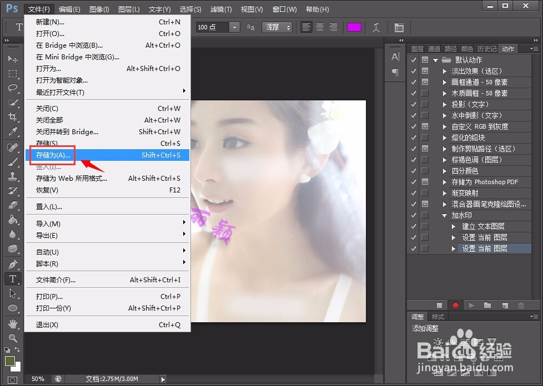Image resolution: width=543 pixels, height=386 pixels.
Task: Toggle the checkmark for 加水印 action
Action: pyautogui.click(x=414, y=215)
